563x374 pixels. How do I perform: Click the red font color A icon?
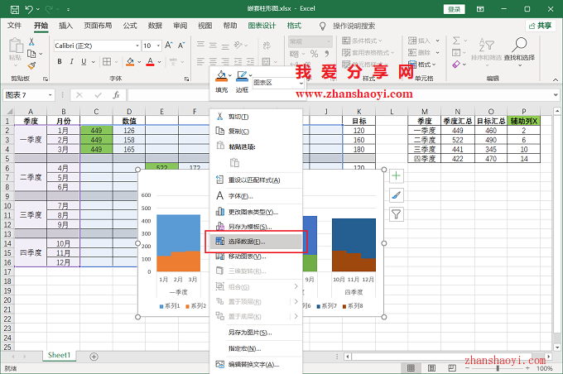click(151, 62)
